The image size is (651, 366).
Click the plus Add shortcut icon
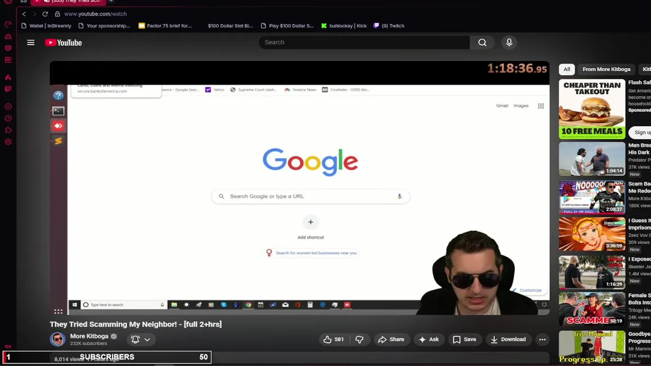click(310, 222)
